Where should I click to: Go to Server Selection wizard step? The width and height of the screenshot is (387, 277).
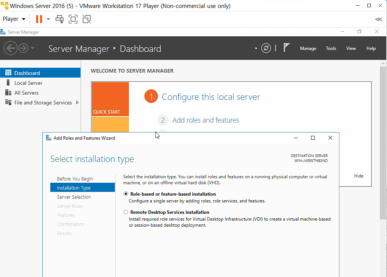[x=74, y=197]
